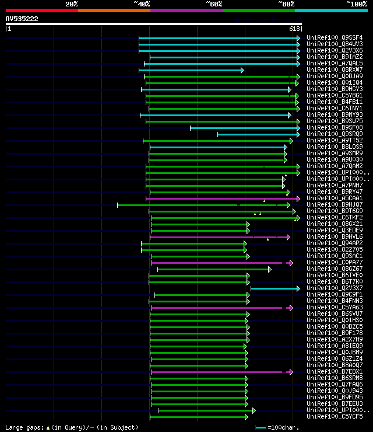This screenshot has height=432, width=373.
Task: Click the UniRef100_Q01IQ4 label
Action: coord(335,82)
